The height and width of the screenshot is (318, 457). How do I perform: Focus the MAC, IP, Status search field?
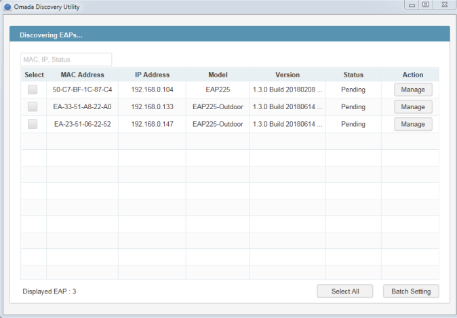click(x=66, y=60)
